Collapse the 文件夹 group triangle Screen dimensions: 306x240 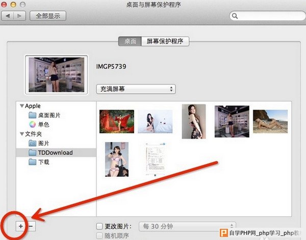(22, 134)
